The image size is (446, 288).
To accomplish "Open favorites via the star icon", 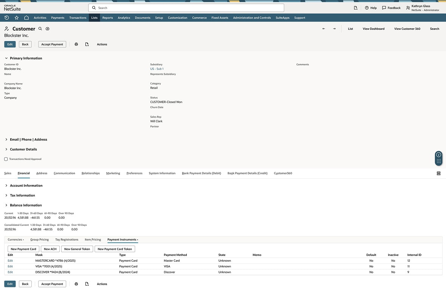I will click(x=16, y=17).
